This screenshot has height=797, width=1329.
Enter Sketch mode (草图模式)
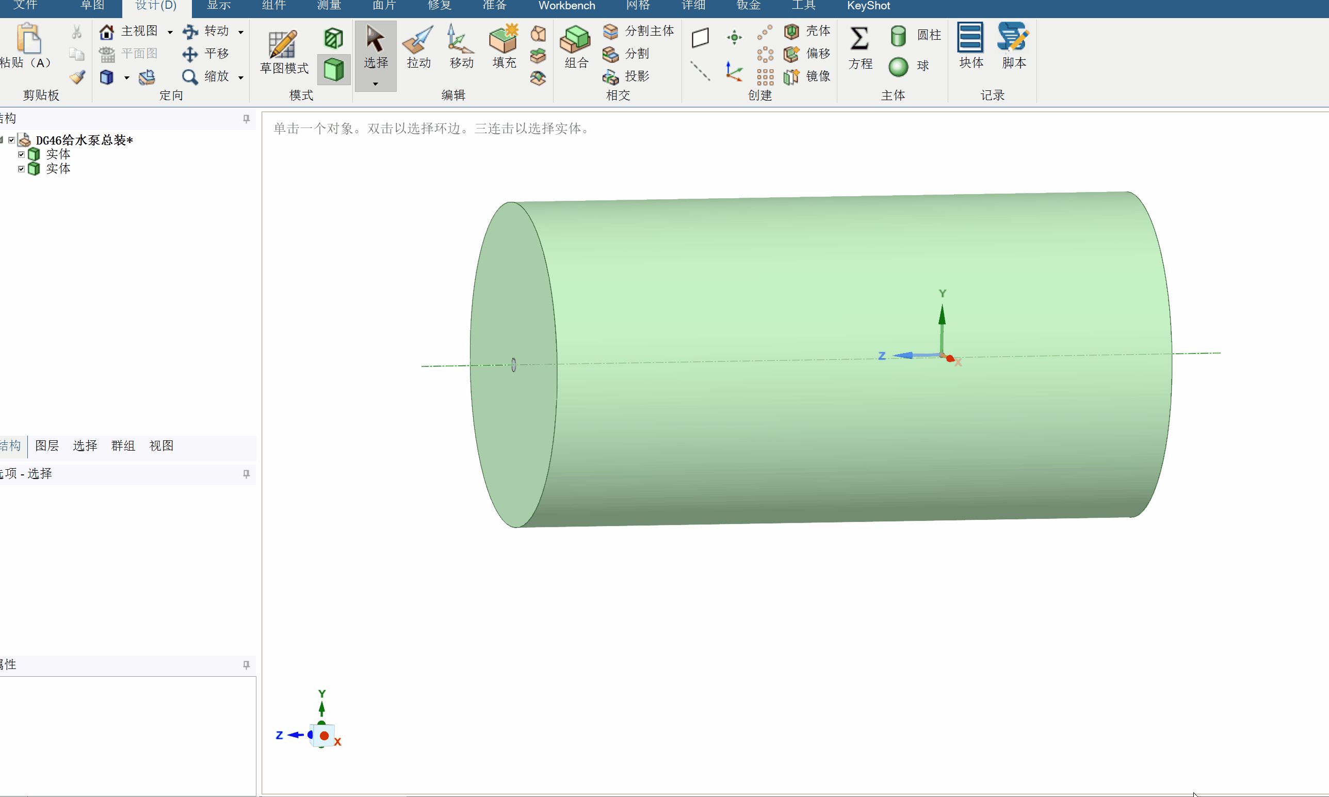pyautogui.click(x=284, y=52)
